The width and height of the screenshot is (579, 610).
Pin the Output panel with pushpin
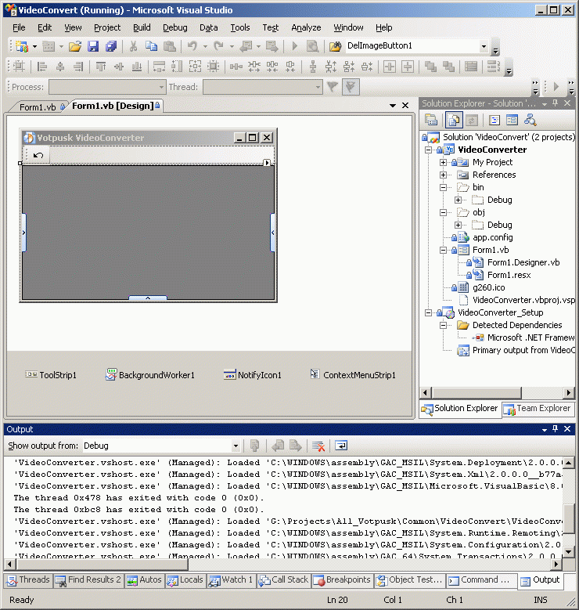pyautogui.click(x=556, y=428)
